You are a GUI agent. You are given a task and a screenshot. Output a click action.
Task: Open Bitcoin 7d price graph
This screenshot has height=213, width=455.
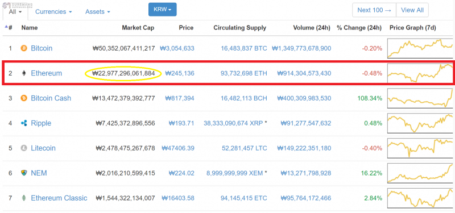[420, 48]
